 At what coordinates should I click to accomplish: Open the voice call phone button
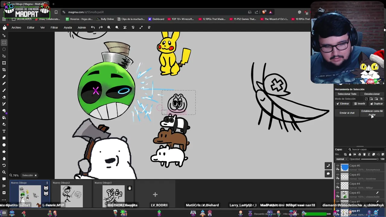[x=328, y=165]
